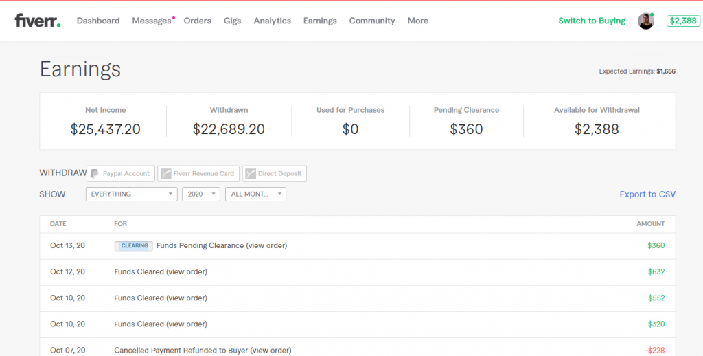Click the Oct 07, 20 date
This screenshot has width=703, height=356.
(68, 351)
